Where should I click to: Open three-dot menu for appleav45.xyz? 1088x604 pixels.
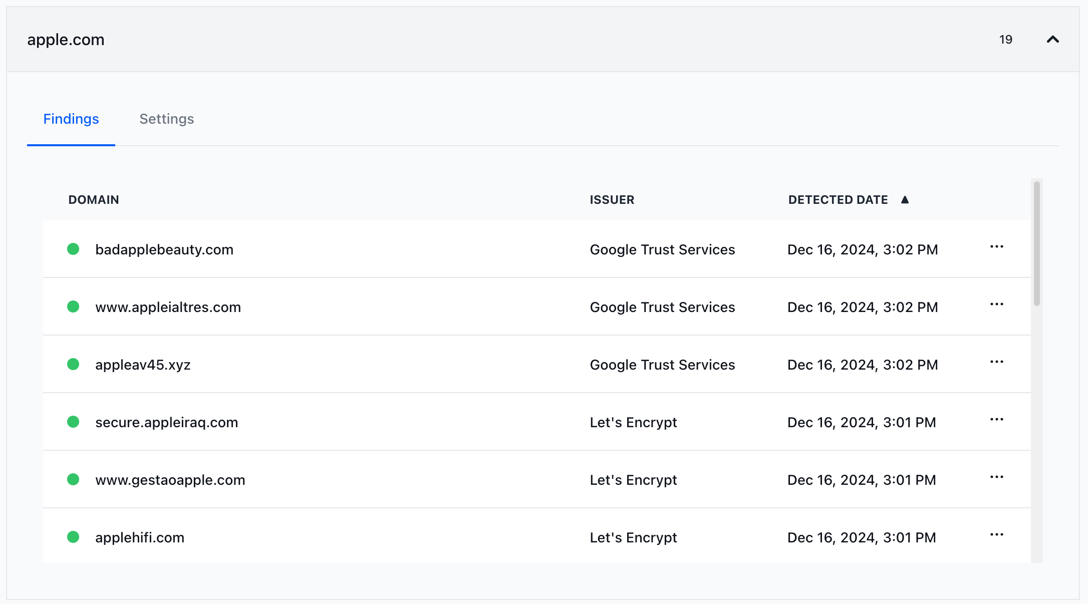coord(996,362)
